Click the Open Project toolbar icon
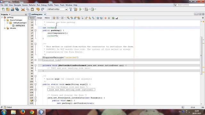 (12, 9)
